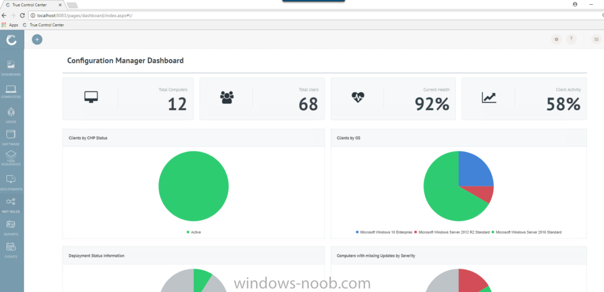Viewport: 604px width, 292px height.
Task: Open the settings gear icon
Action: tap(556, 40)
